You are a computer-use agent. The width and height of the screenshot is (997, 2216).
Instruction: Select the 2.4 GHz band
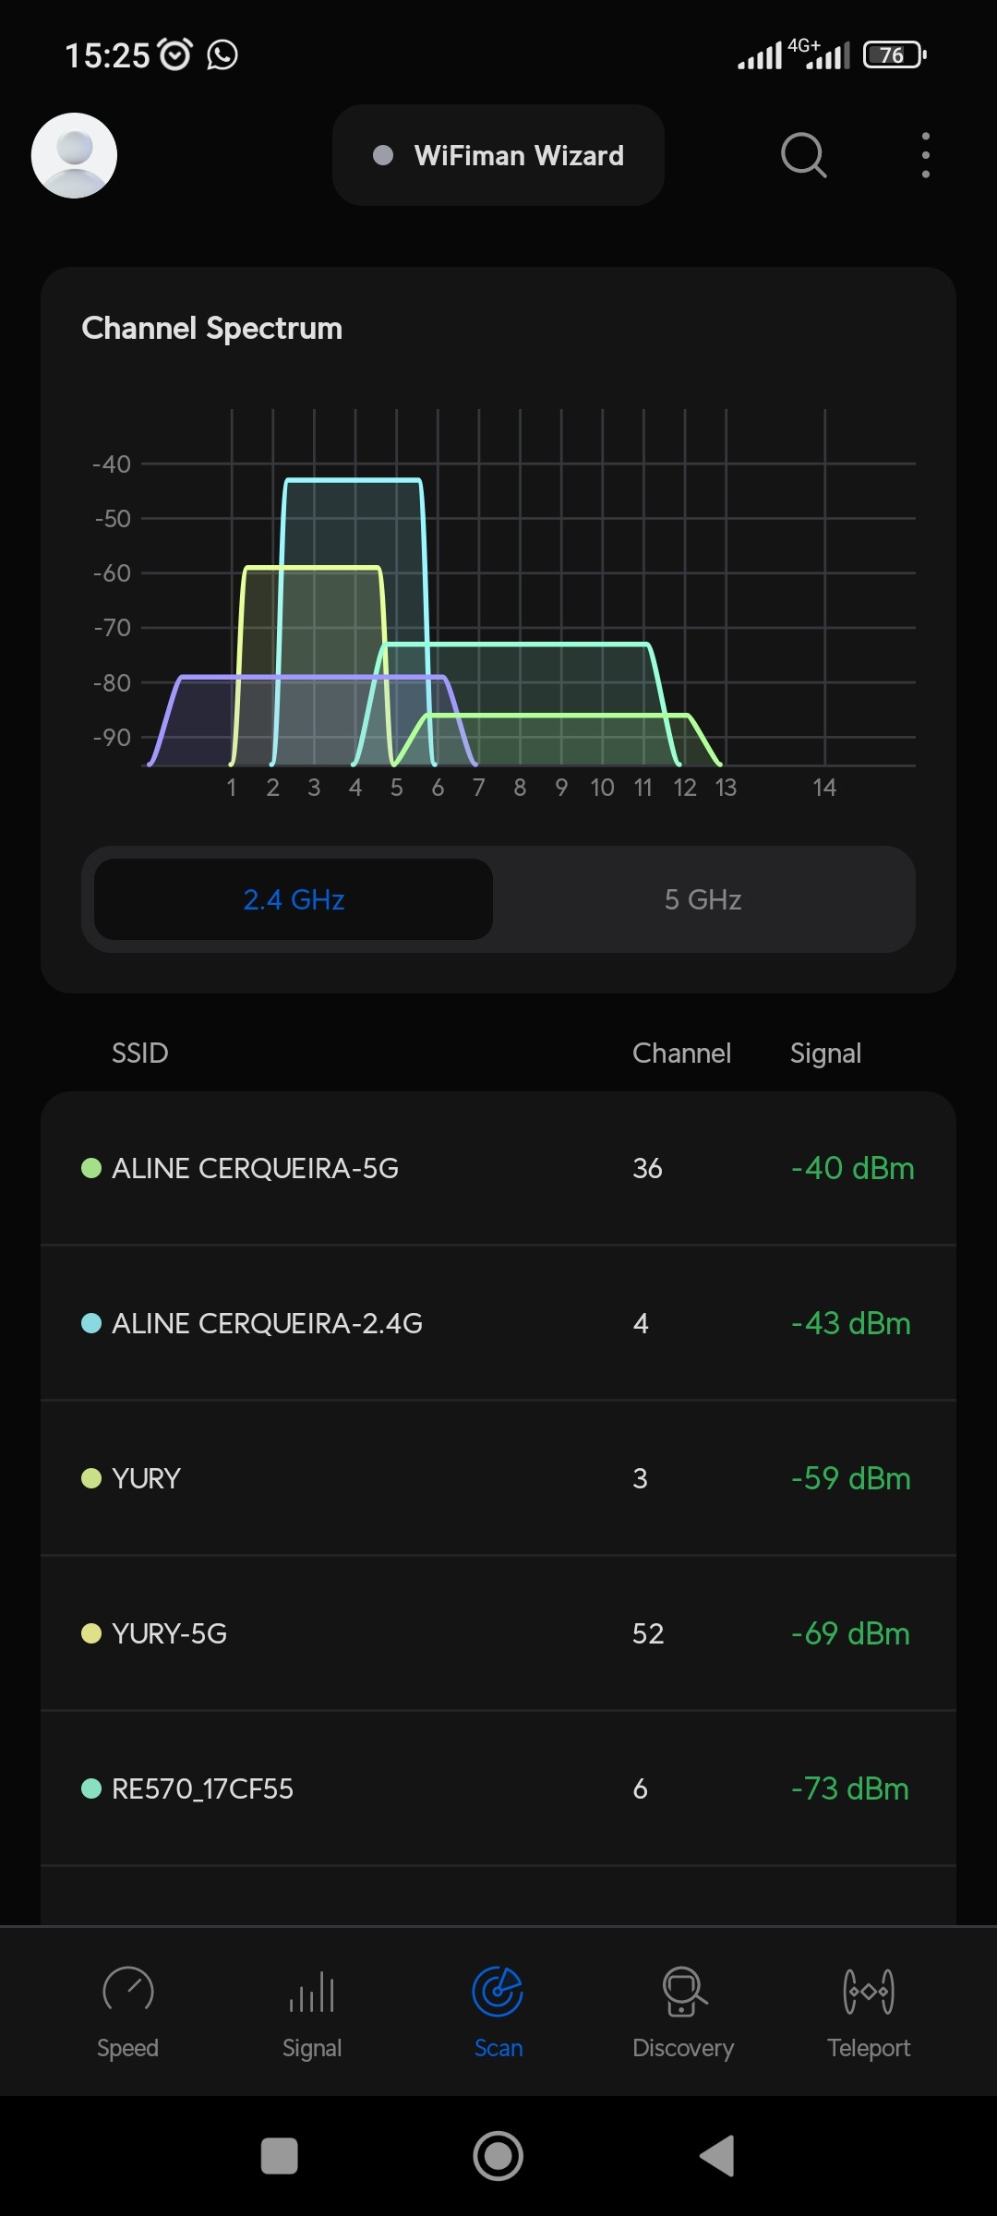click(x=294, y=899)
